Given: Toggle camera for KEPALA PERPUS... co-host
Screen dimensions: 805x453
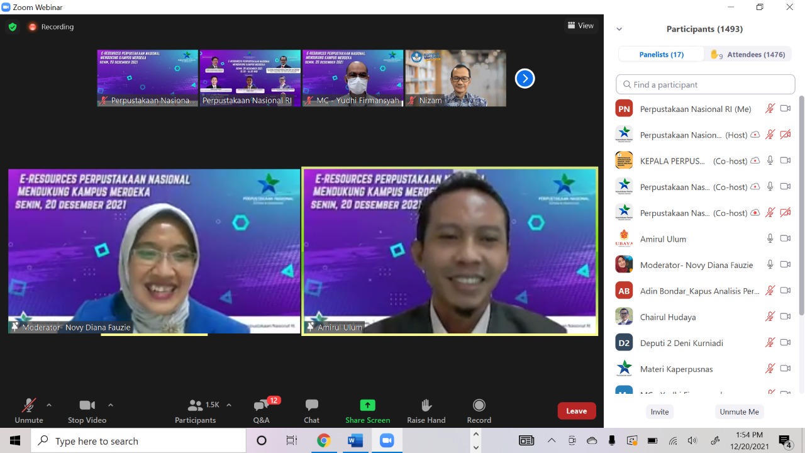Looking at the screenshot, I should (785, 160).
